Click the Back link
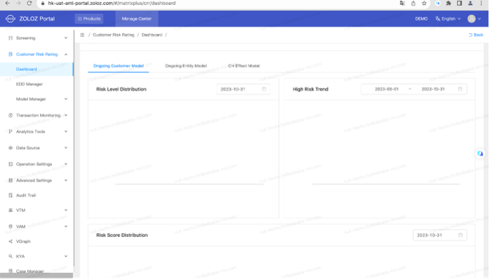Screen dimensions: 489x280 click(x=476, y=35)
